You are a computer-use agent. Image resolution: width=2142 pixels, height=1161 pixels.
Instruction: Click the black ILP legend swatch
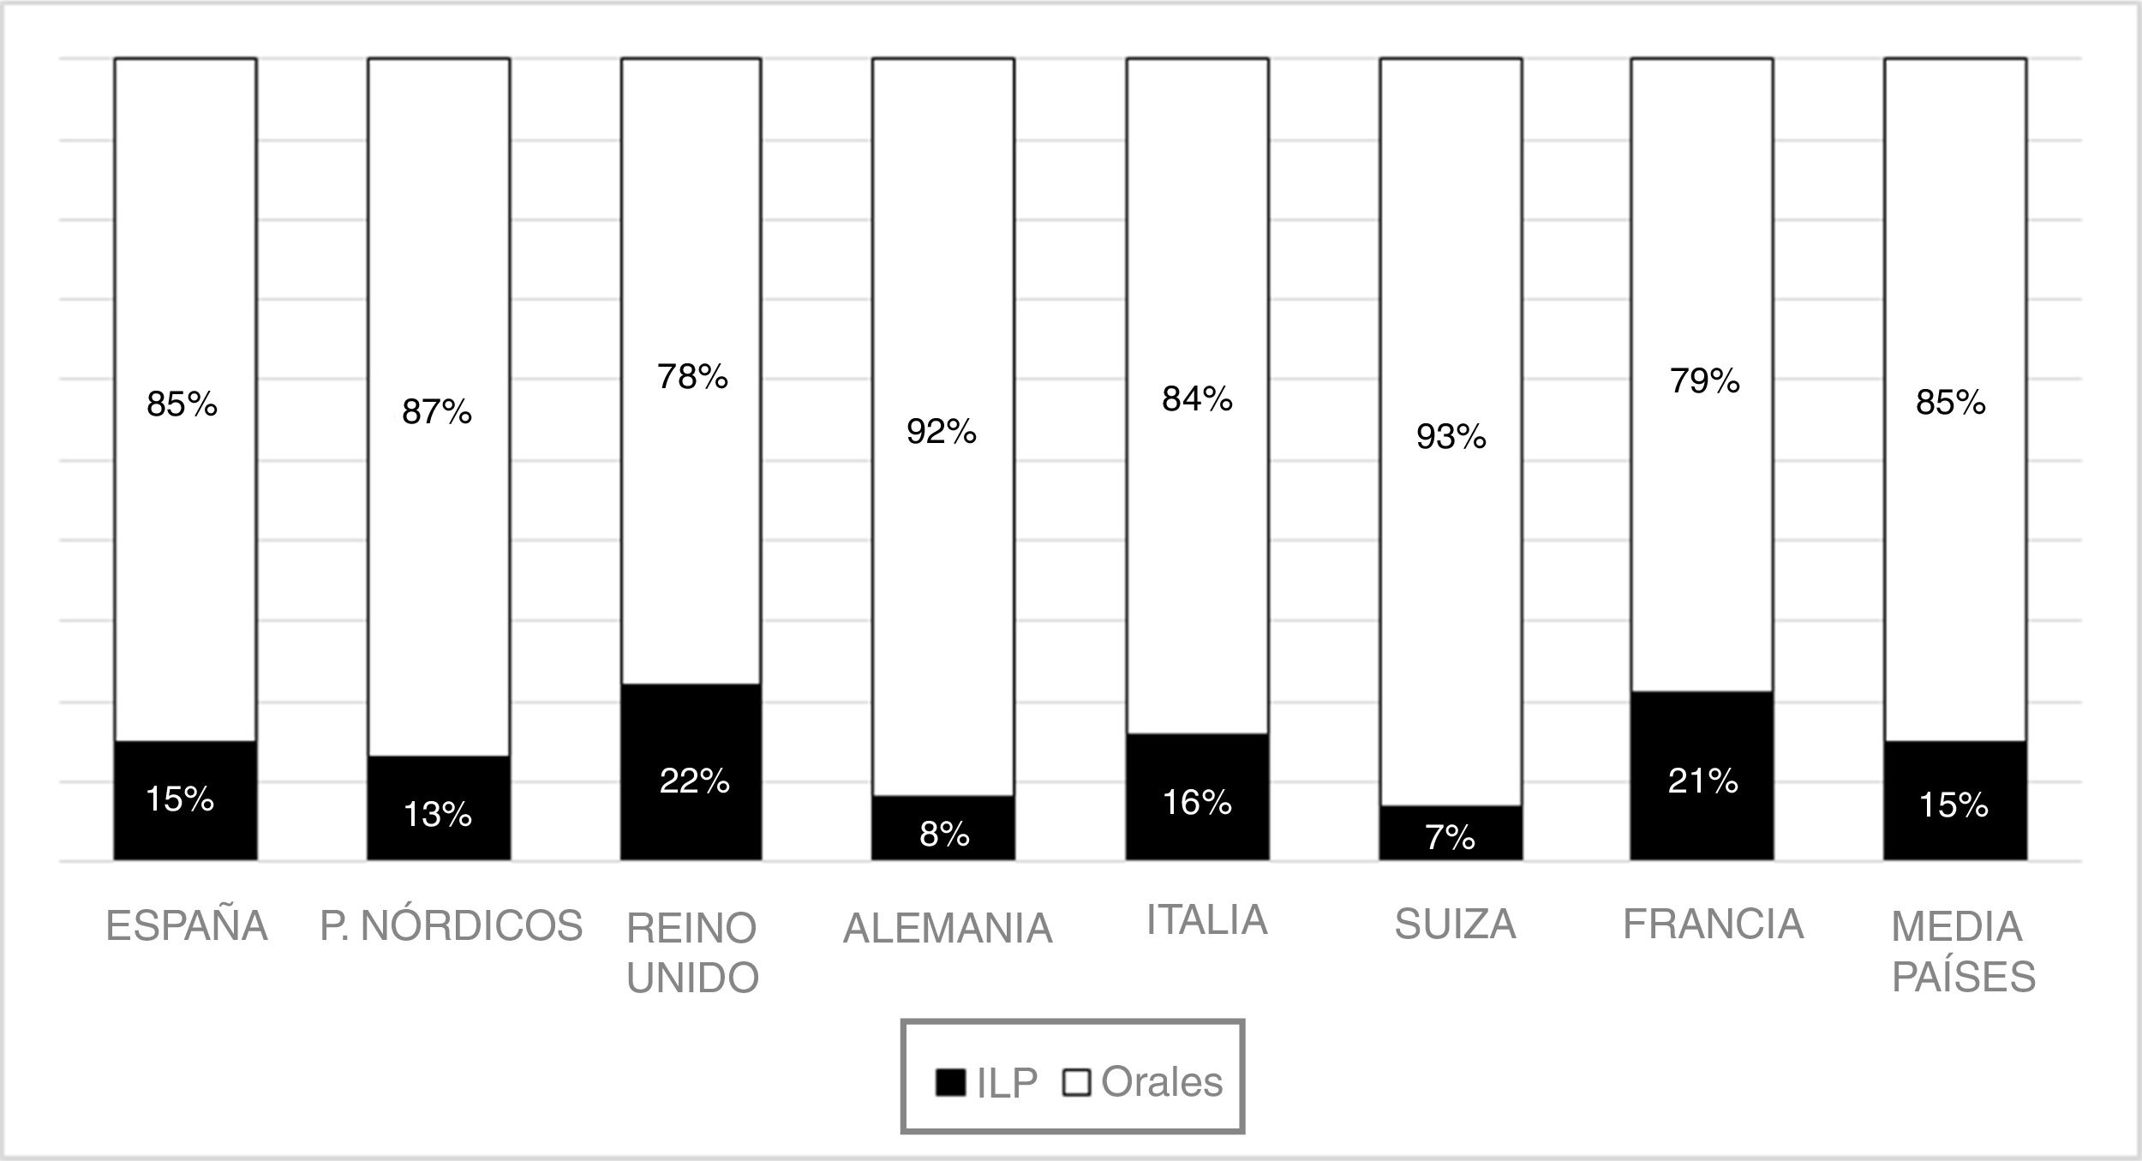[x=950, y=1083]
